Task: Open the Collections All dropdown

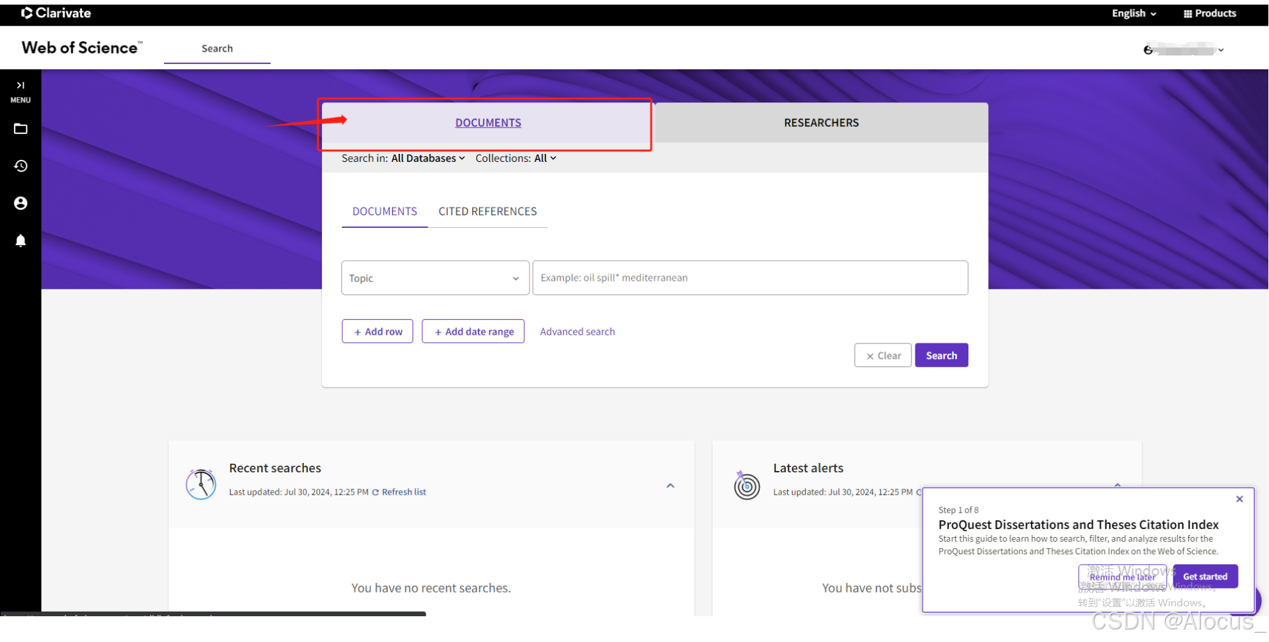Action: point(545,159)
